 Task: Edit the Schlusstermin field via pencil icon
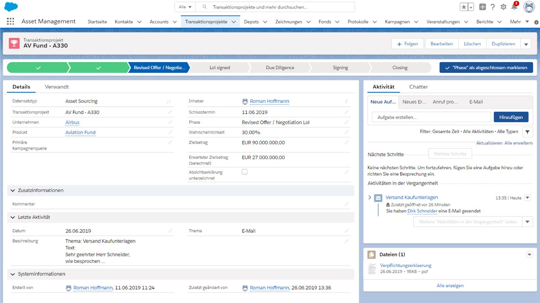(x=346, y=112)
